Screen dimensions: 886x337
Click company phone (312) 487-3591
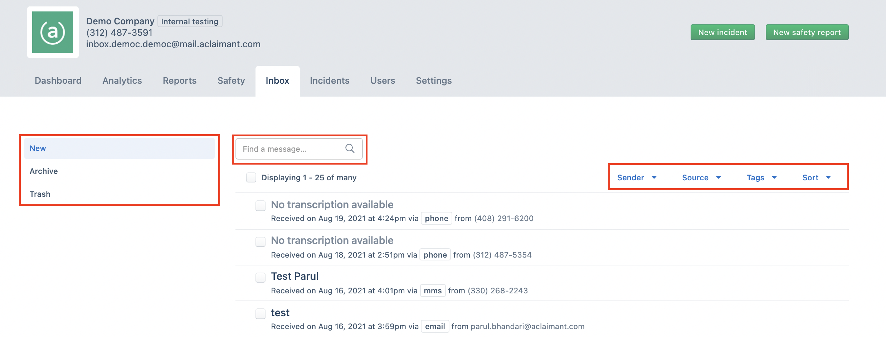click(119, 33)
